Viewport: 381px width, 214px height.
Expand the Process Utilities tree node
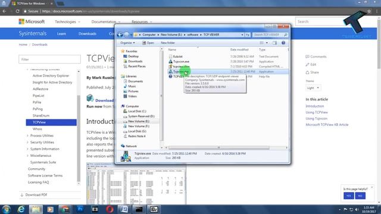27,136
